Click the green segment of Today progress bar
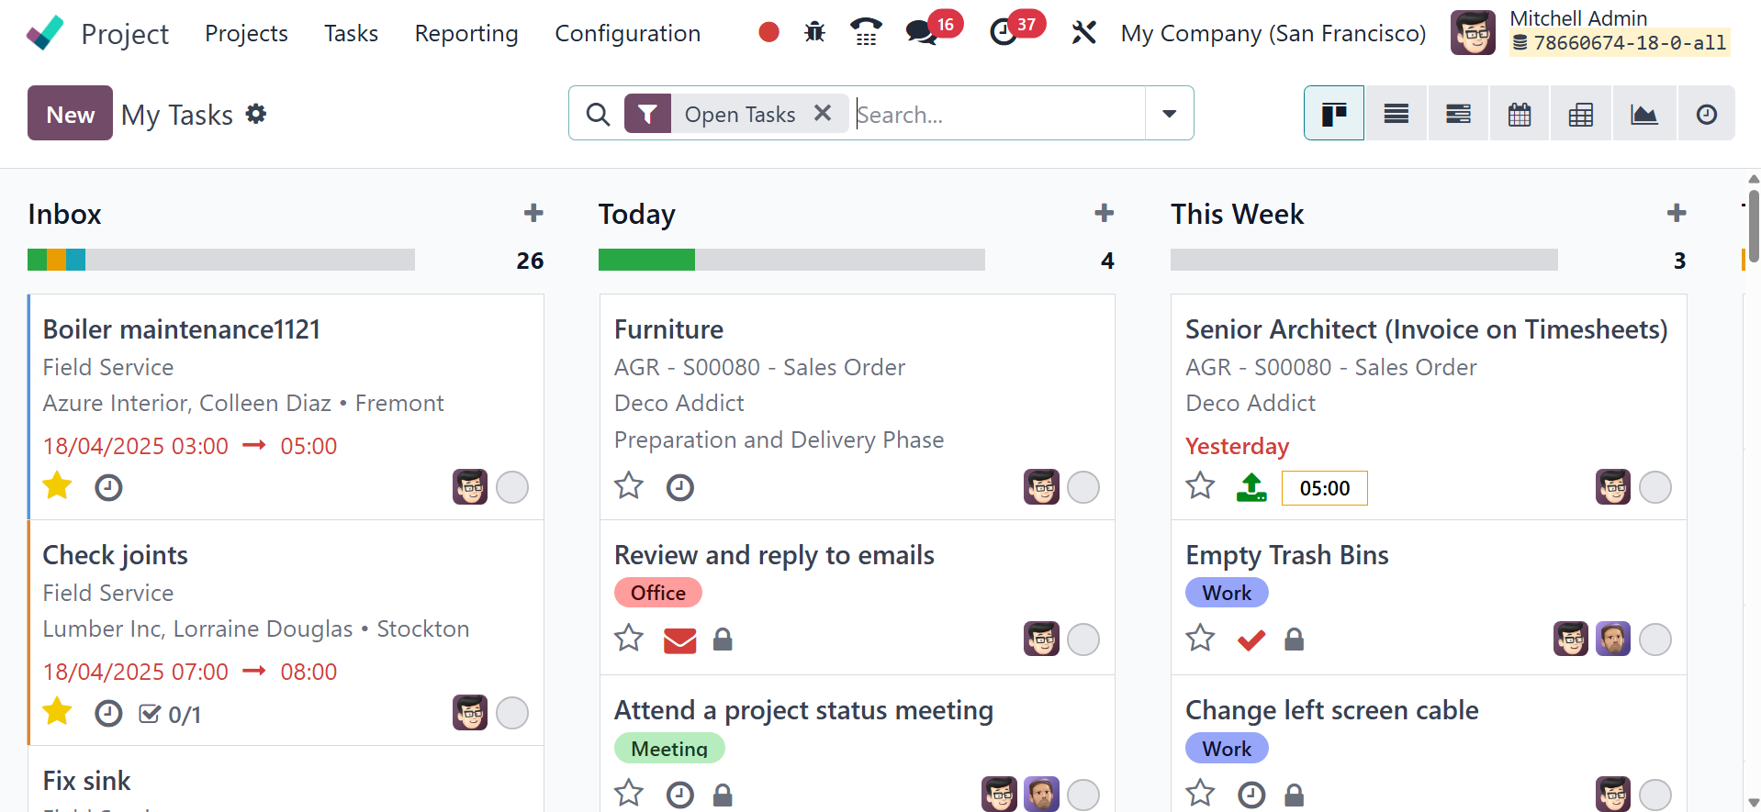The image size is (1761, 812). click(x=646, y=260)
